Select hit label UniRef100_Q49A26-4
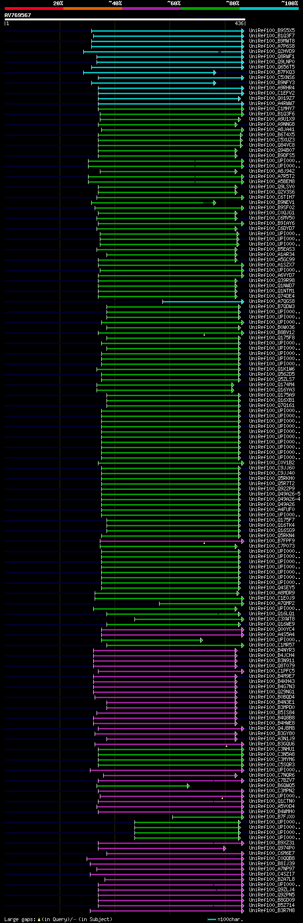The width and height of the screenshot is (303, 923). tap(275, 499)
